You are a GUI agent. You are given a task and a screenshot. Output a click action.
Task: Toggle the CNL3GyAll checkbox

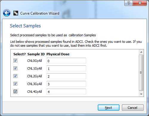pyautogui.click(x=15, y=84)
